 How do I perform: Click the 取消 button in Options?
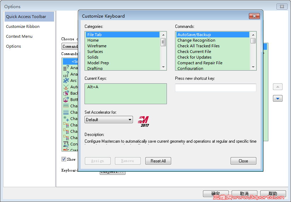point(244,194)
